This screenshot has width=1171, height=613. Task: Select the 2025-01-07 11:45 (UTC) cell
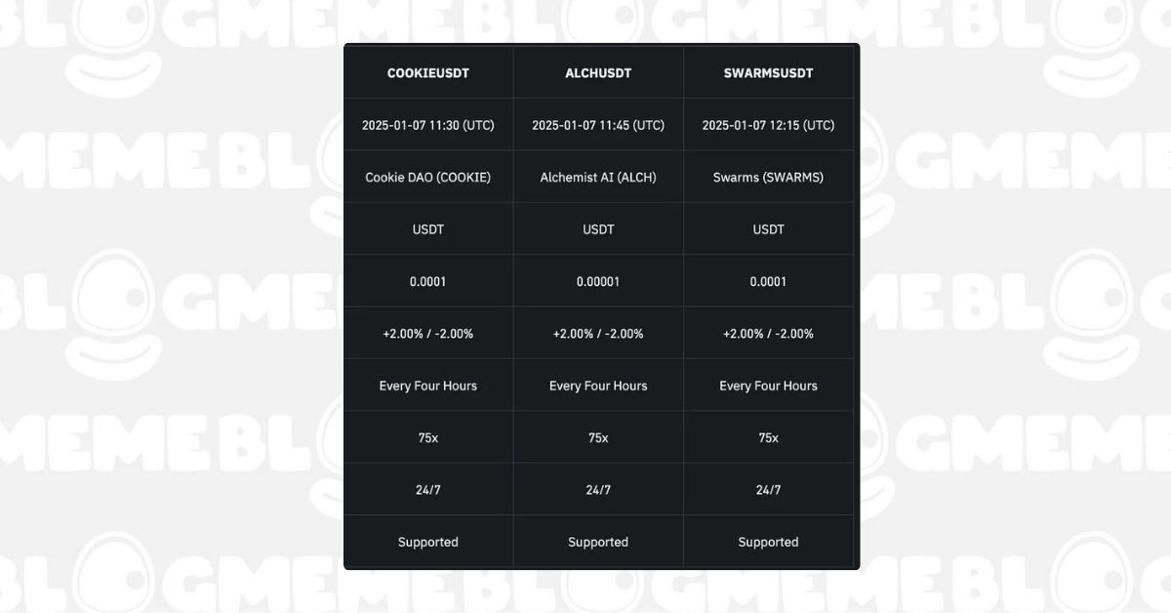[x=598, y=125]
